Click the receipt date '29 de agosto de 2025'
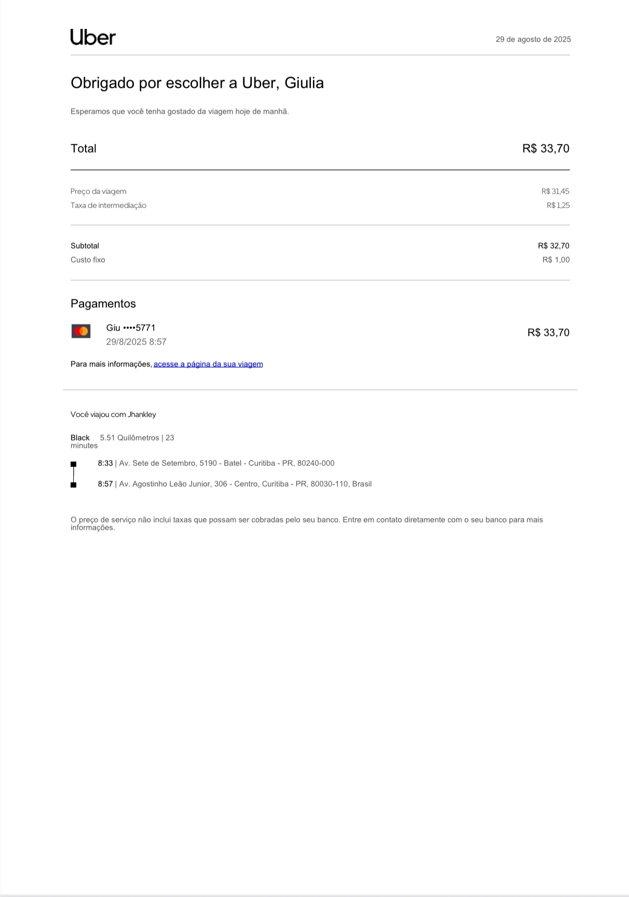Viewport: 629px width, 897px height. tap(533, 39)
